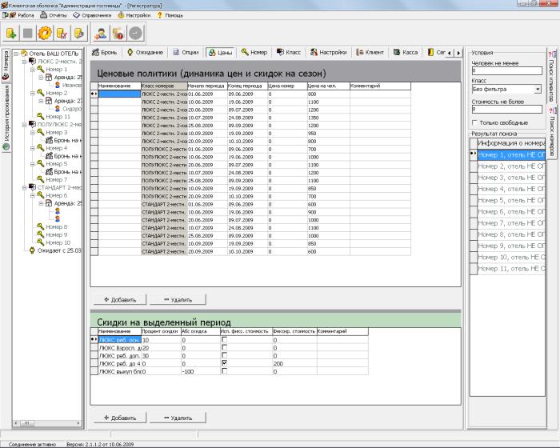Click the lightbulb icon beside Ожидает с 25.03

[32, 250]
